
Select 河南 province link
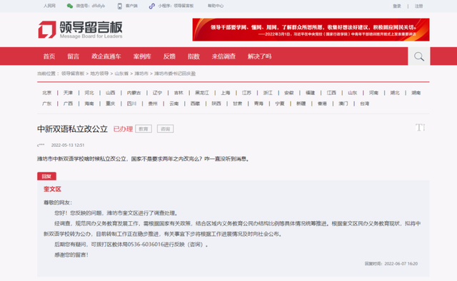tap(373, 93)
